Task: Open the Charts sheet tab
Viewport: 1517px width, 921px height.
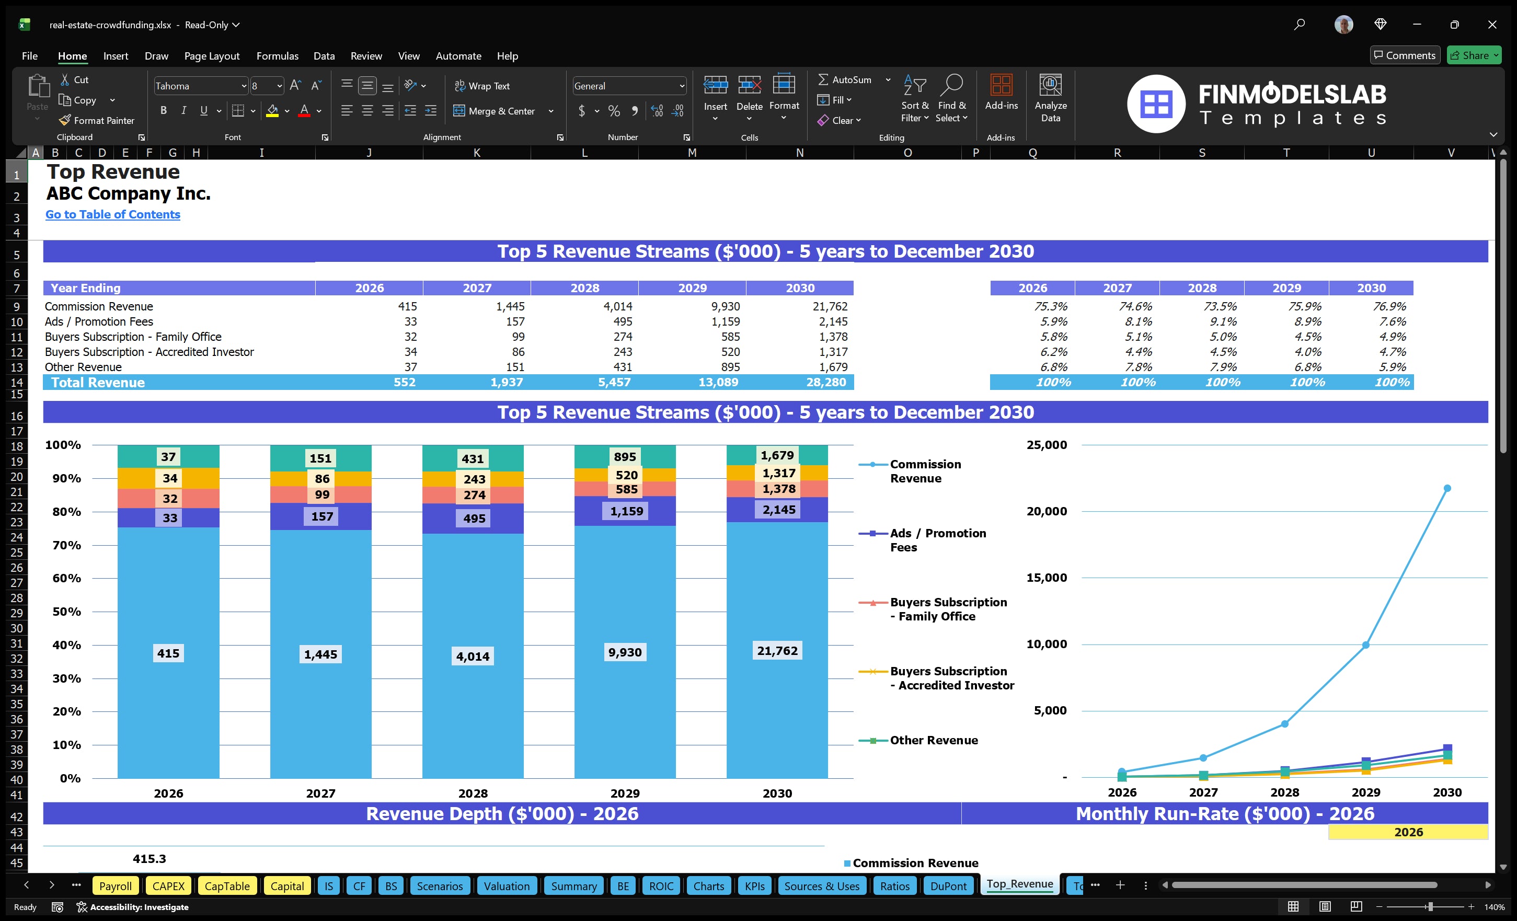Action: click(x=708, y=886)
